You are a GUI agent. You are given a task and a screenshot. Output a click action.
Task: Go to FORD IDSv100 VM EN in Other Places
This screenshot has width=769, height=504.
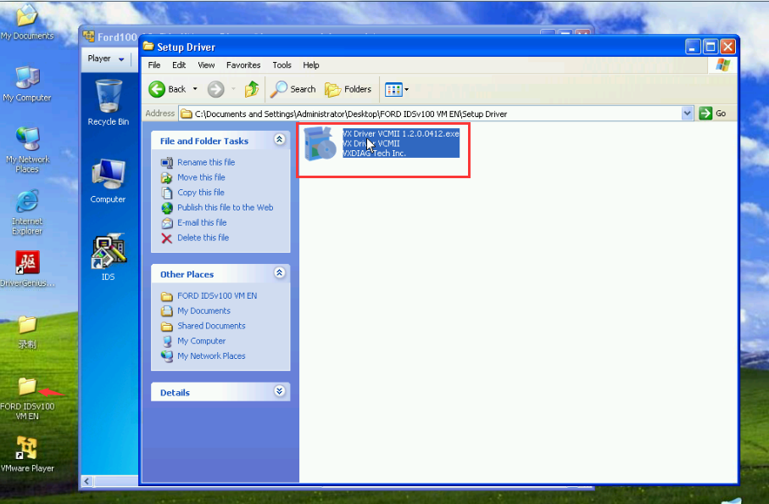pos(217,296)
